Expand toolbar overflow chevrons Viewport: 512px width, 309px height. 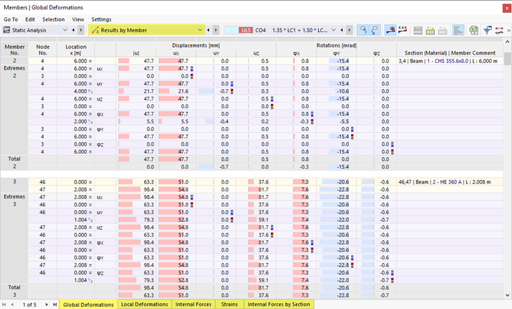[x=509, y=30]
